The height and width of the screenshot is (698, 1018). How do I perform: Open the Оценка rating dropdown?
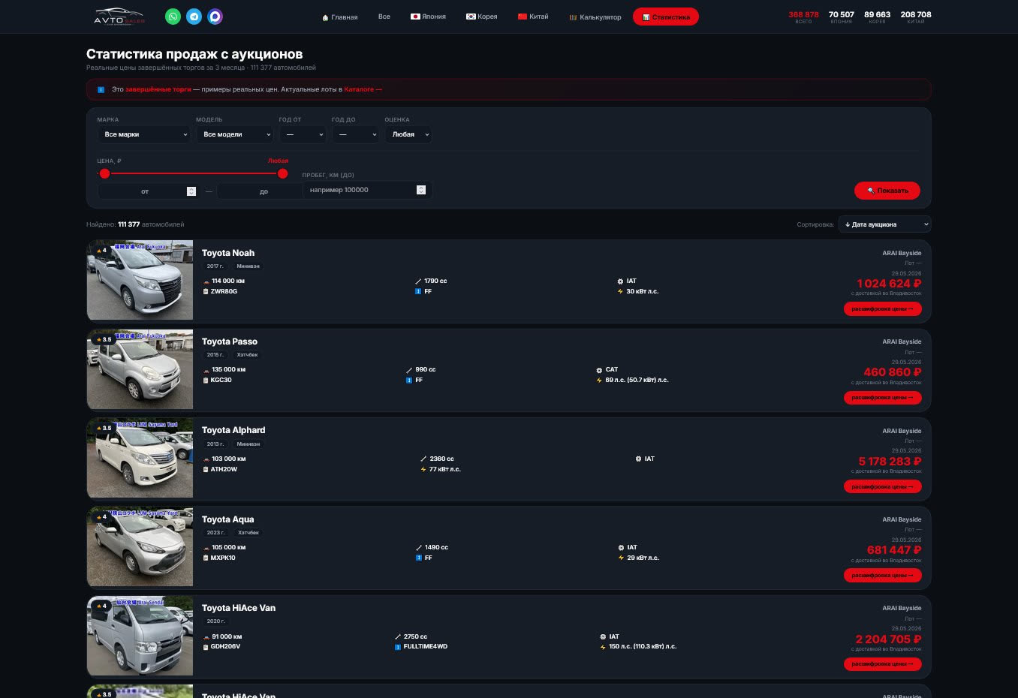pos(408,134)
